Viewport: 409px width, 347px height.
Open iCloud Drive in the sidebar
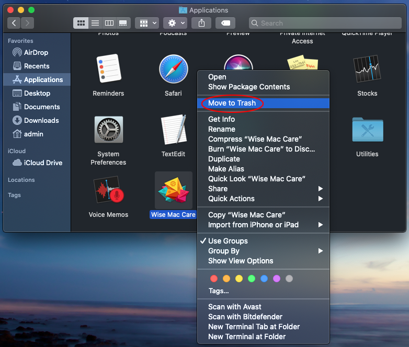pos(37,163)
